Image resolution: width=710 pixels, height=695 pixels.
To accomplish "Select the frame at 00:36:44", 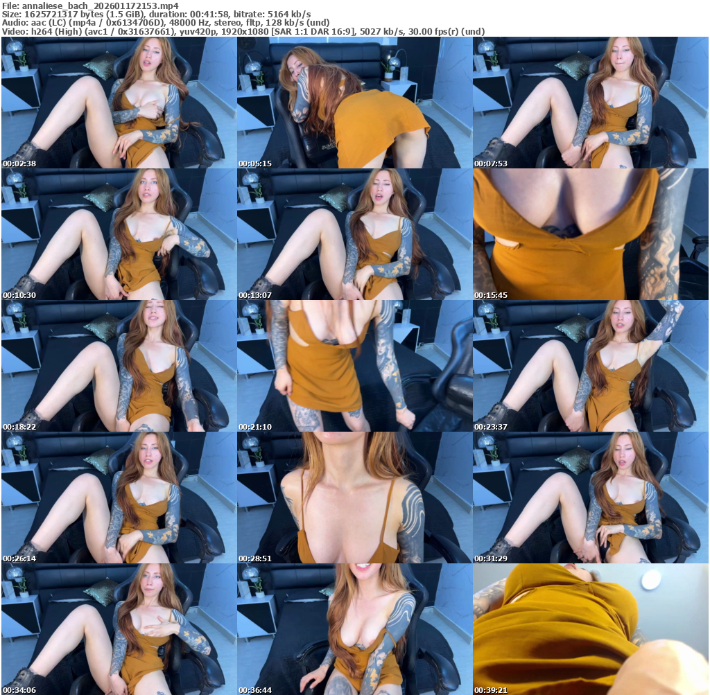I will (x=354, y=629).
